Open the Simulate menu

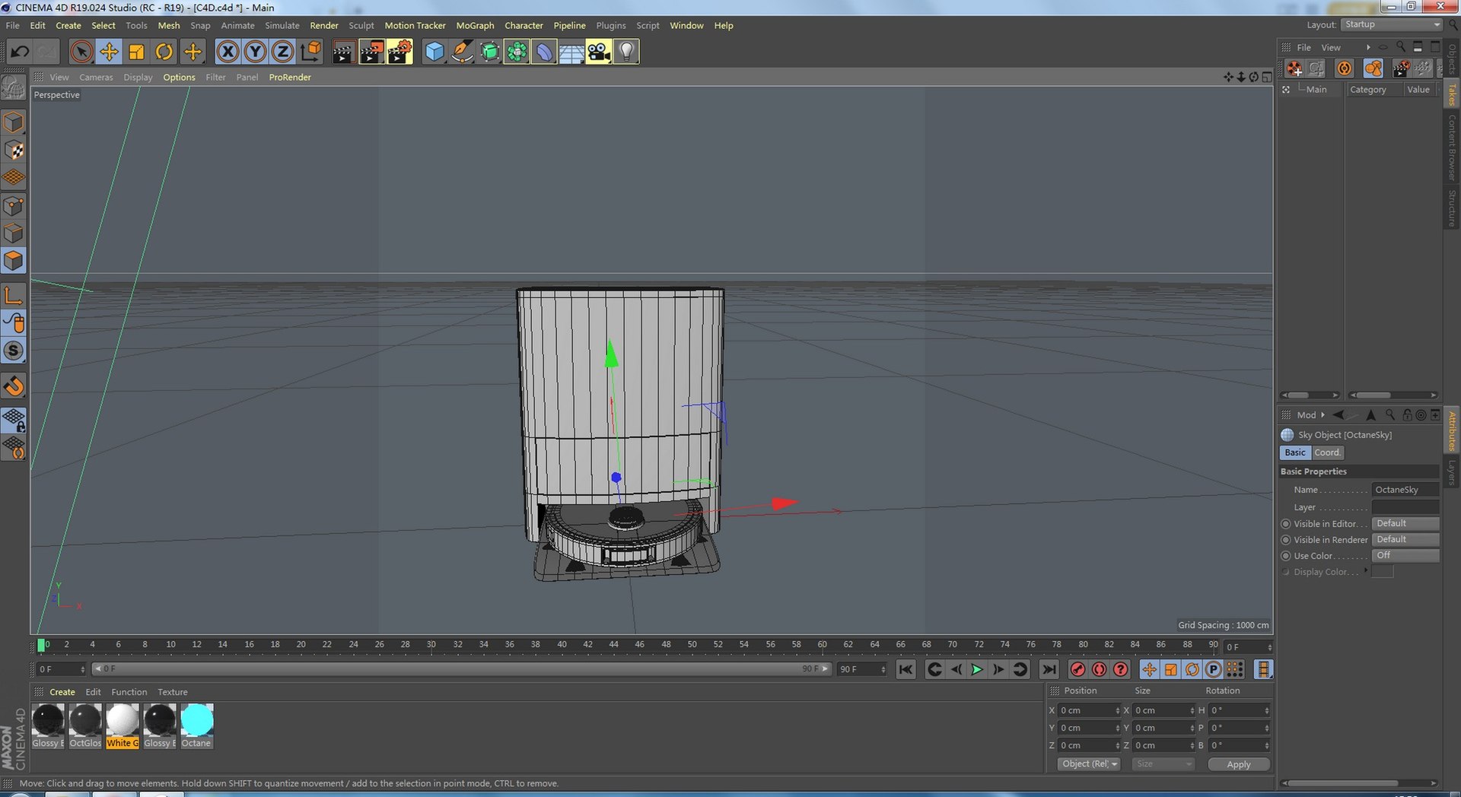click(x=282, y=25)
